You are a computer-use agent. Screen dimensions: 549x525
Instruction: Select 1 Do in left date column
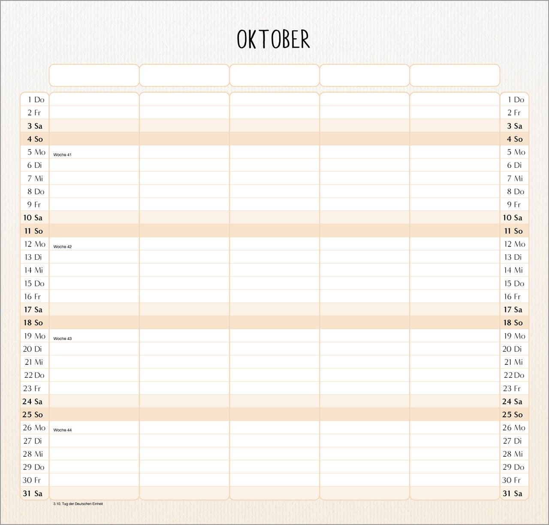click(35, 100)
